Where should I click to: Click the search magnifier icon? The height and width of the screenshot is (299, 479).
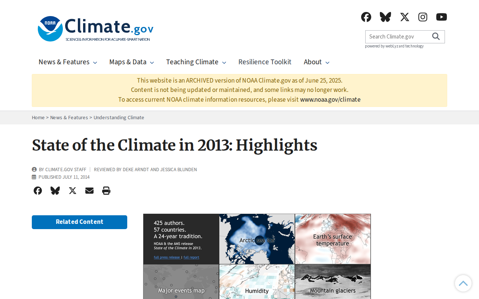coord(436,36)
